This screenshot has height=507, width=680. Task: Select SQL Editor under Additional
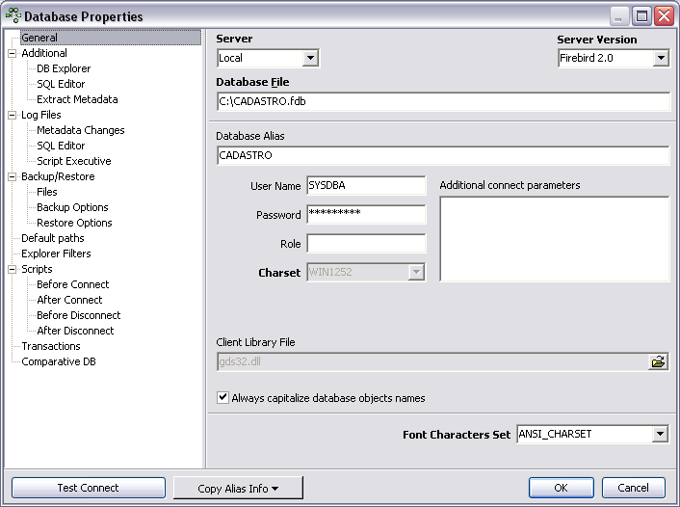tap(61, 84)
